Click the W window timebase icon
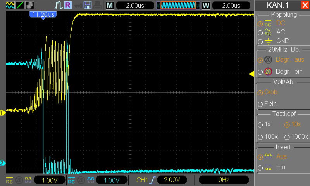Screen dimensions: 310x186 pos(206,5)
